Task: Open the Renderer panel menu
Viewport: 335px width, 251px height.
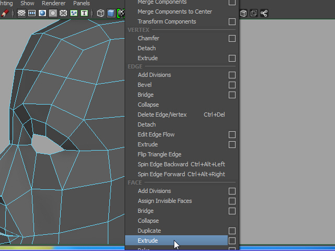Action: [53, 3]
